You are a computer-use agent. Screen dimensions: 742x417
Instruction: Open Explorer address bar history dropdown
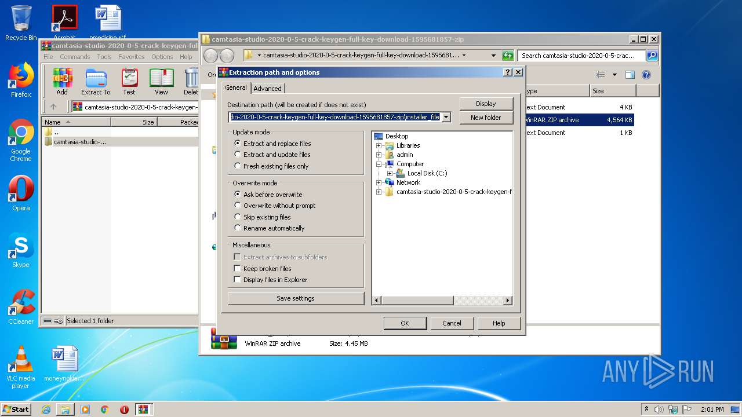(x=493, y=56)
